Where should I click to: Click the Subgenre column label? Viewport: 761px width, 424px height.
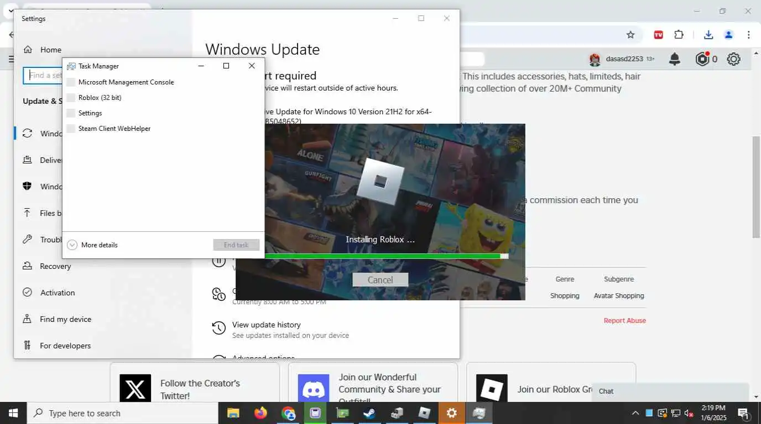pyautogui.click(x=619, y=279)
